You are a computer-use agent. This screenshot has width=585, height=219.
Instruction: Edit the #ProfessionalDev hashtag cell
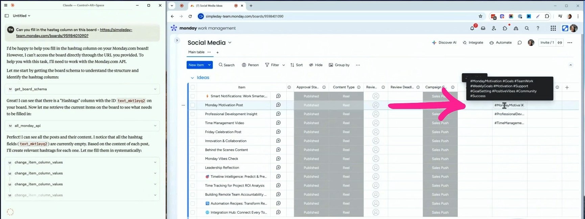tap(510, 114)
